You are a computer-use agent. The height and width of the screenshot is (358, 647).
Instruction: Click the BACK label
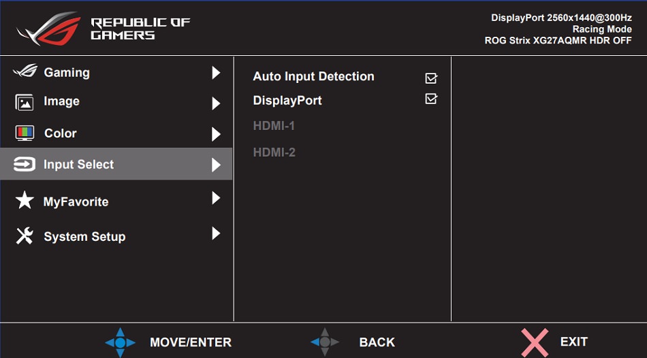coord(377,342)
